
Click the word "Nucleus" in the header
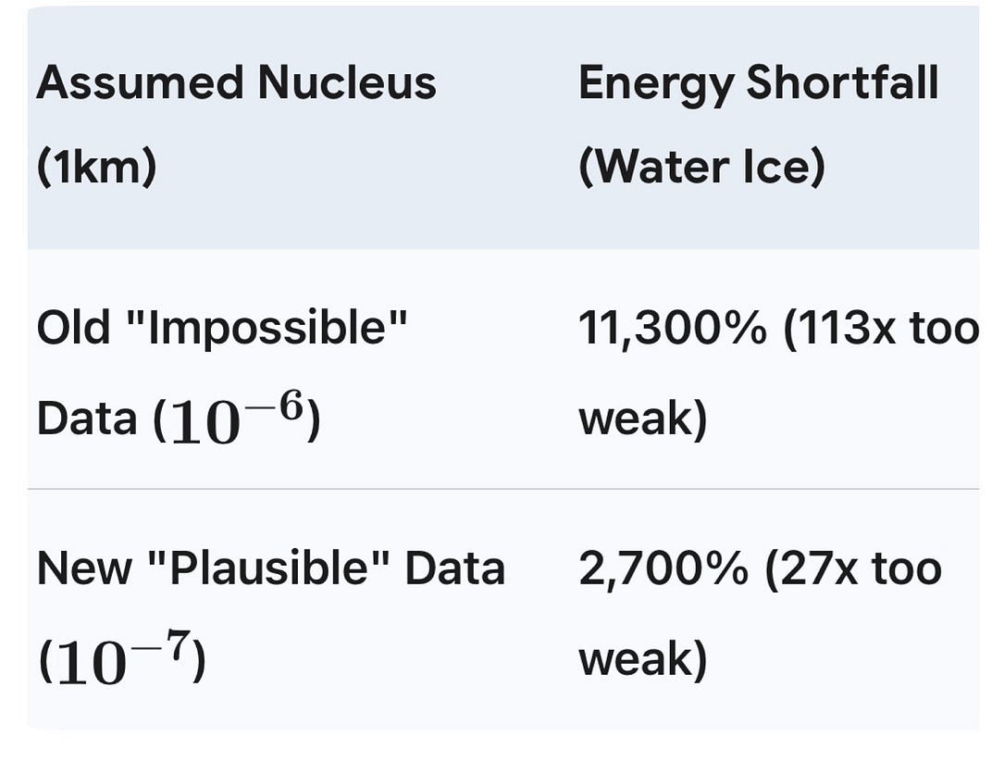[347, 83]
